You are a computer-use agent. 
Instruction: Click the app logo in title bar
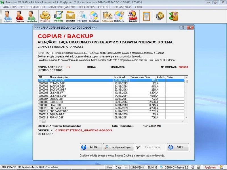pyautogui.click(x=2, y=2)
